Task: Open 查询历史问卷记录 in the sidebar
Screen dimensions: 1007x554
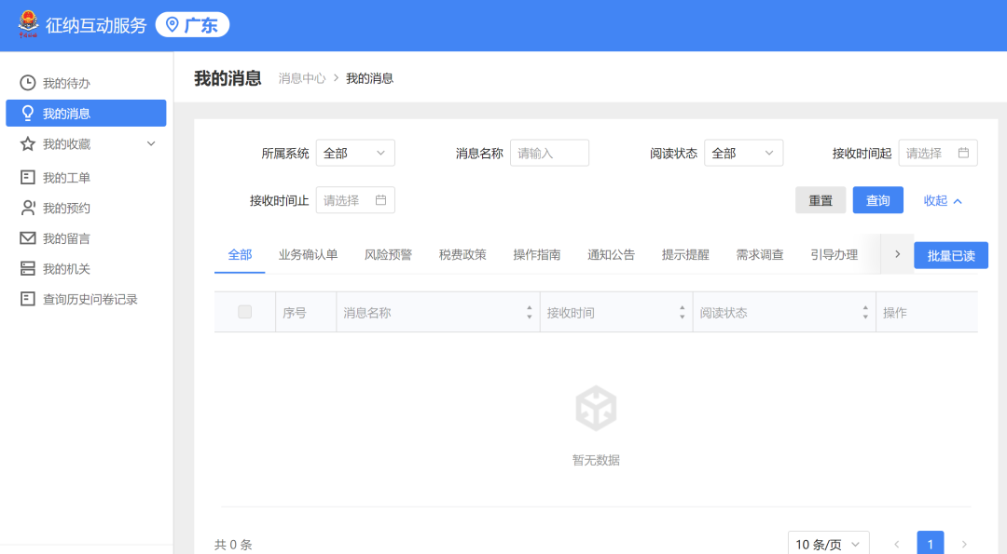Action: 86,299
